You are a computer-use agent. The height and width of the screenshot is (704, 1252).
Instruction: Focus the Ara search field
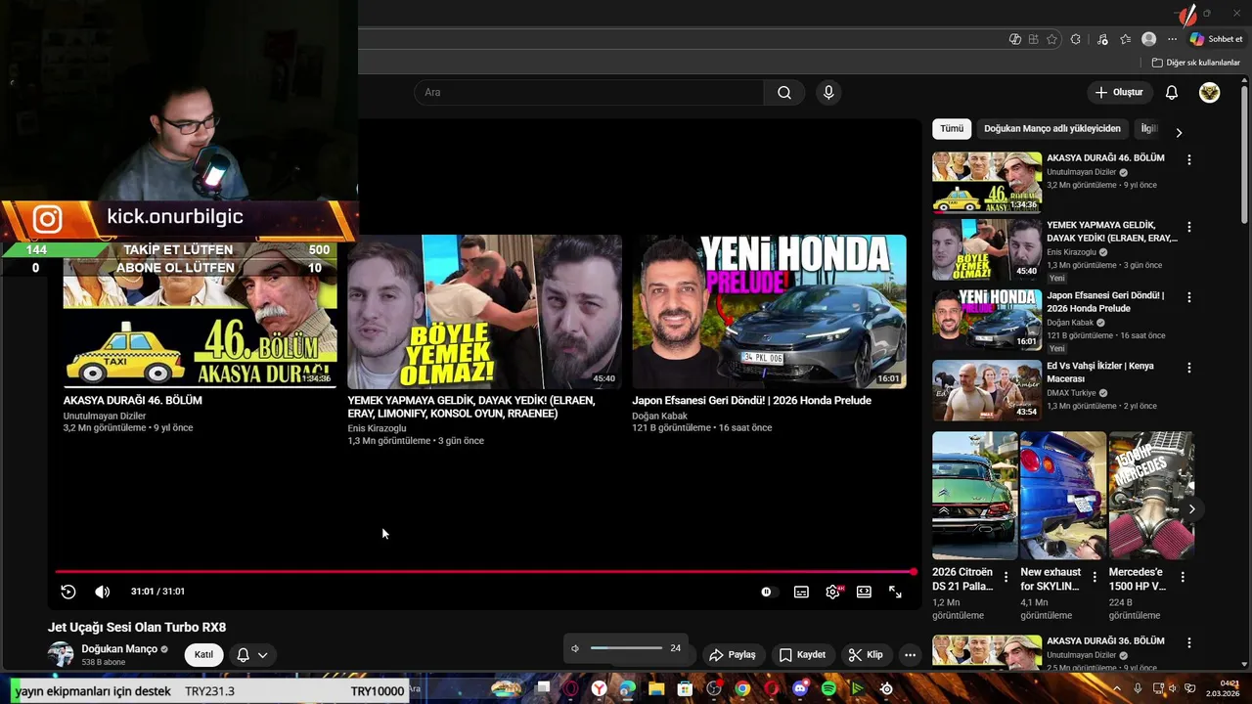(589, 92)
